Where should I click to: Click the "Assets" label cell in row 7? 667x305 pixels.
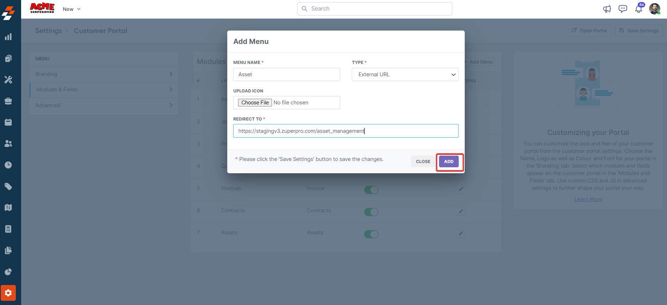click(x=229, y=233)
